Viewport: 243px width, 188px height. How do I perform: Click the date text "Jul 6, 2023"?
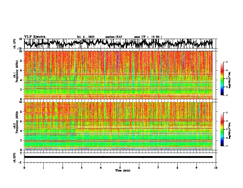(x=86, y=37)
